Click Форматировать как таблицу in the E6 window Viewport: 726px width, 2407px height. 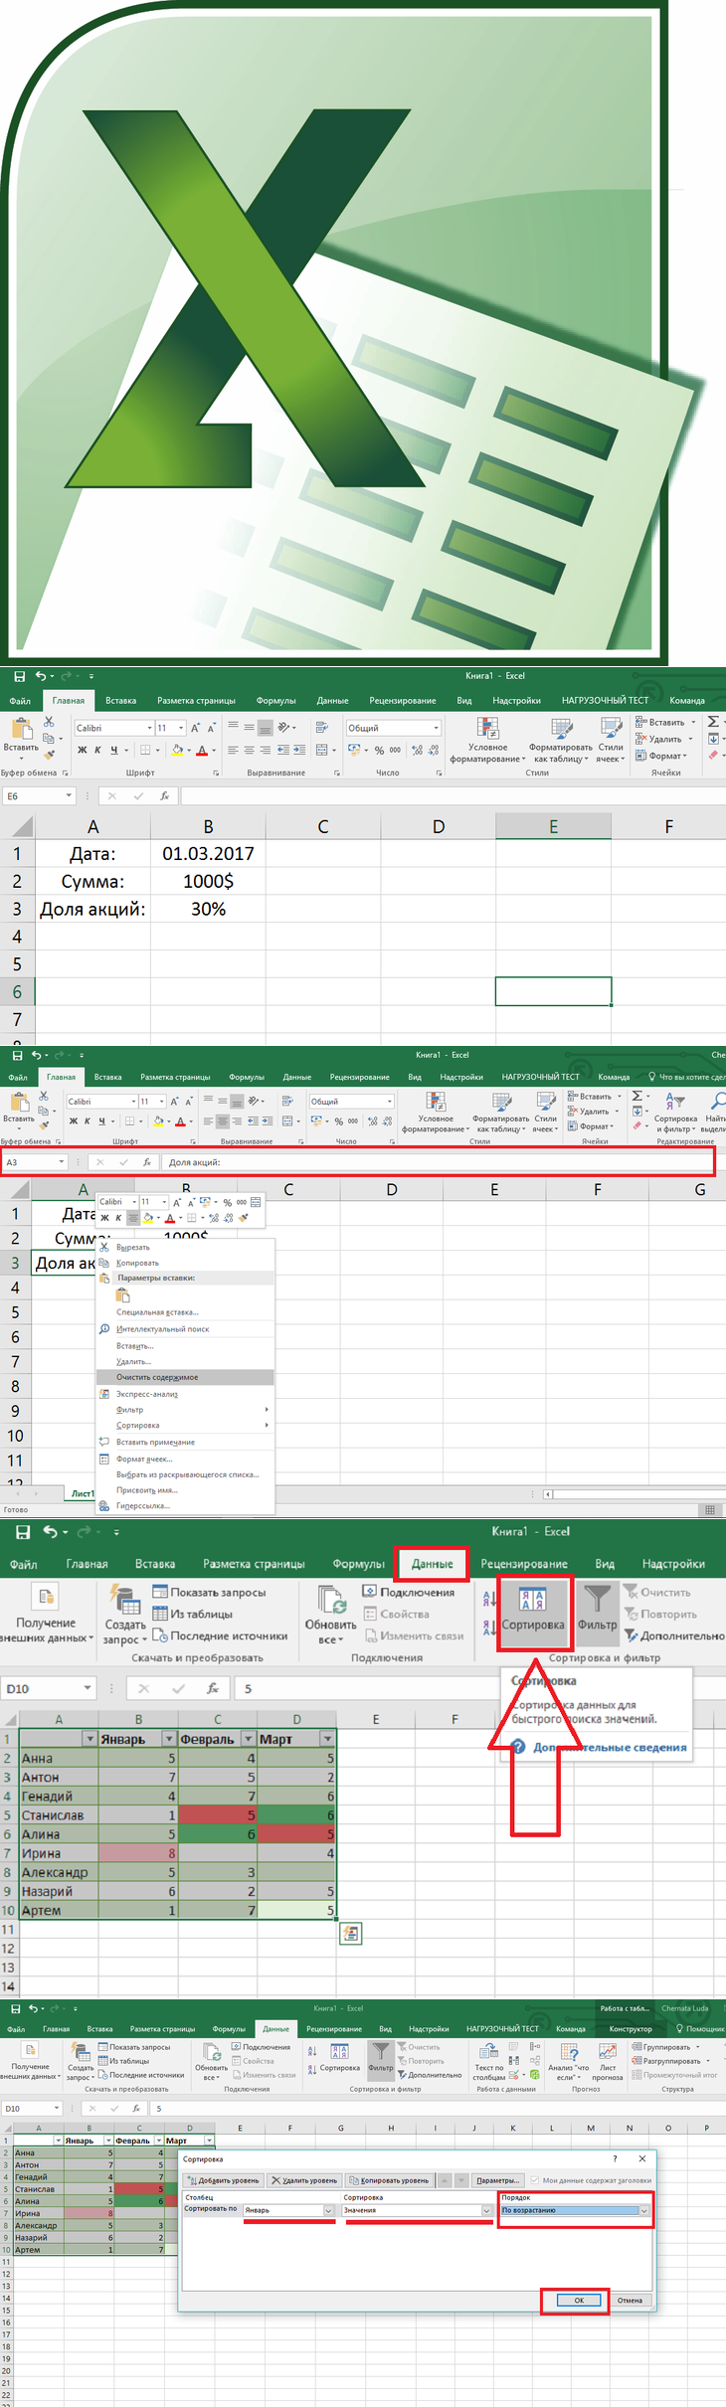[560, 740]
